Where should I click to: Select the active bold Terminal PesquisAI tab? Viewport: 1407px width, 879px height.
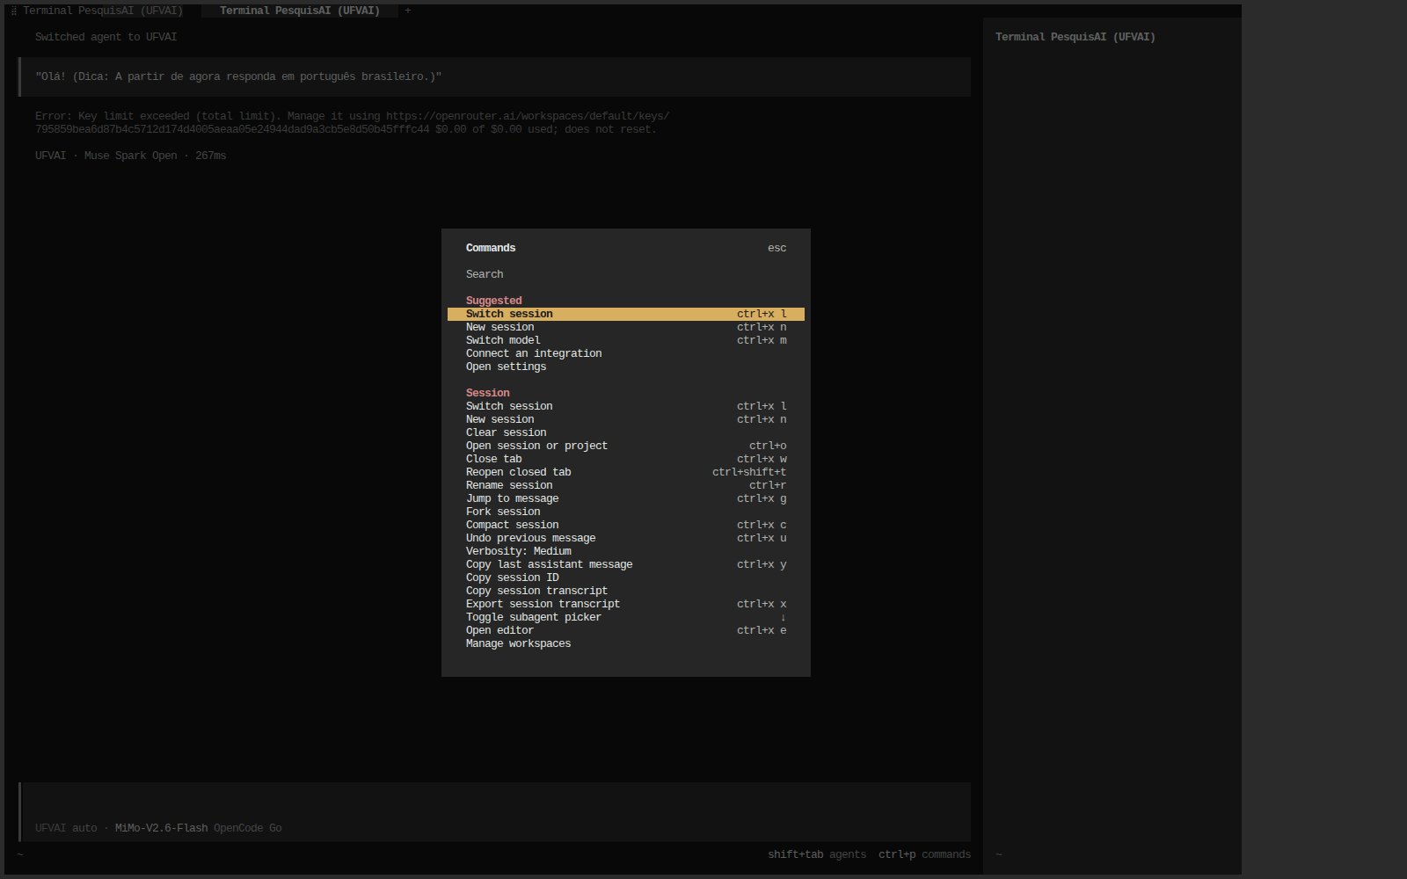[x=299, y=11]
